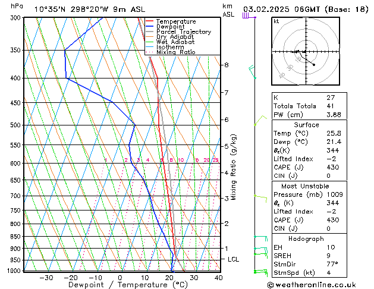374x289 pixels.
Task: Click the PW (cm) value 3.88
Action: pyautogui.click(x=334, y=115)
